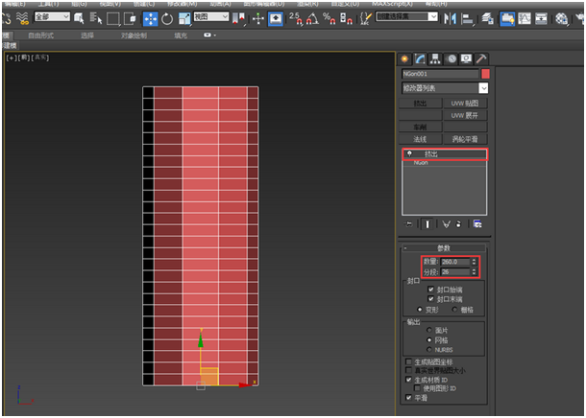Click the Align tool icon
Image resolution: width=586 pixels, height=418 pixels.
click(467, 18)
